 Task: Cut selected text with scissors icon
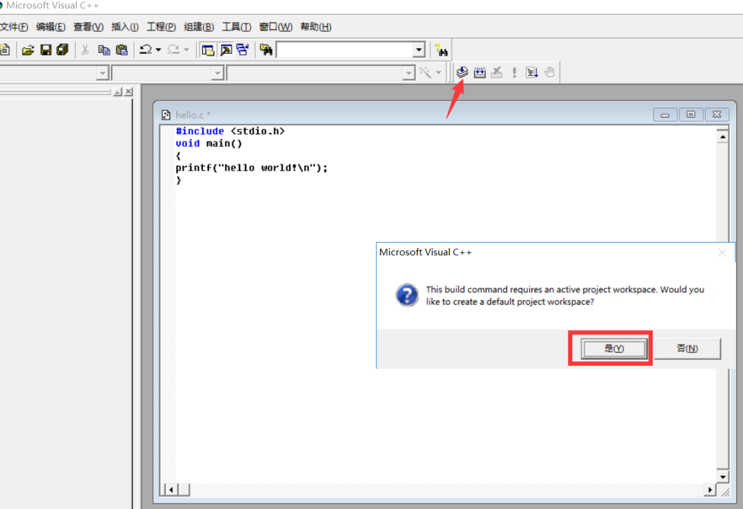[85, 50]
